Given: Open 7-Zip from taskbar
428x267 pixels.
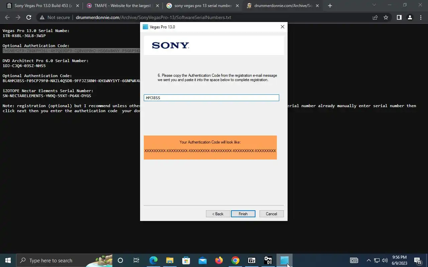Looking at the screenshot, I should click(x=251, y=260).
